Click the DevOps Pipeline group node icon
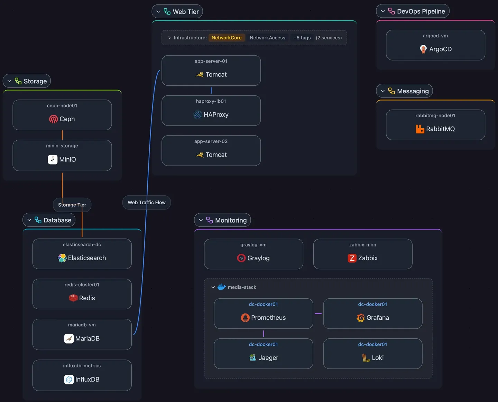 coord(391,11)
